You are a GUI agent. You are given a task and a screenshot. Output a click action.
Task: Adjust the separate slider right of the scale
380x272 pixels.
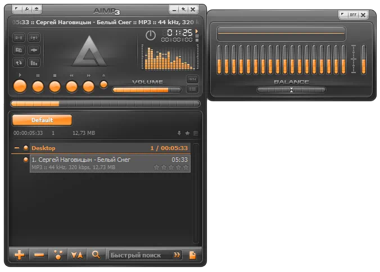pyautogui.click(x=364, y=60)
